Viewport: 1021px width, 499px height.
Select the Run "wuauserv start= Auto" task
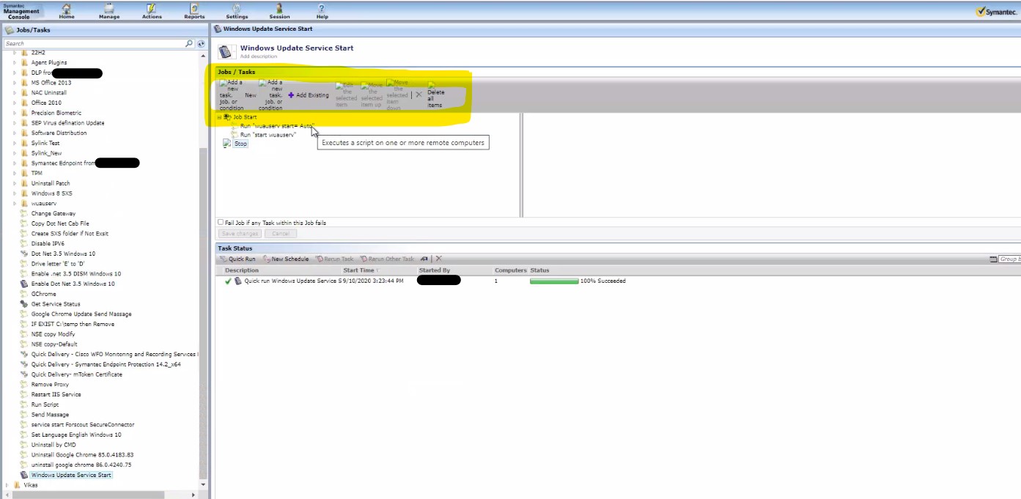point(277,126)
